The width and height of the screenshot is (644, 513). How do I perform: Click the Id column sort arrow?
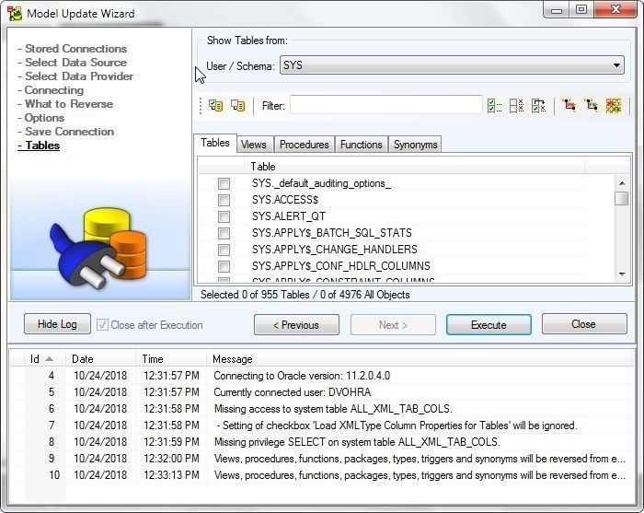[50, 359]
